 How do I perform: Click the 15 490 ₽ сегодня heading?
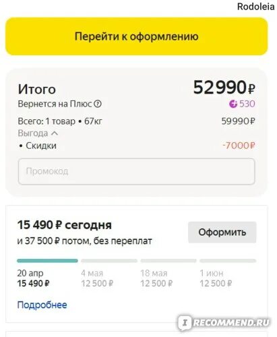(x=65, y=225)
